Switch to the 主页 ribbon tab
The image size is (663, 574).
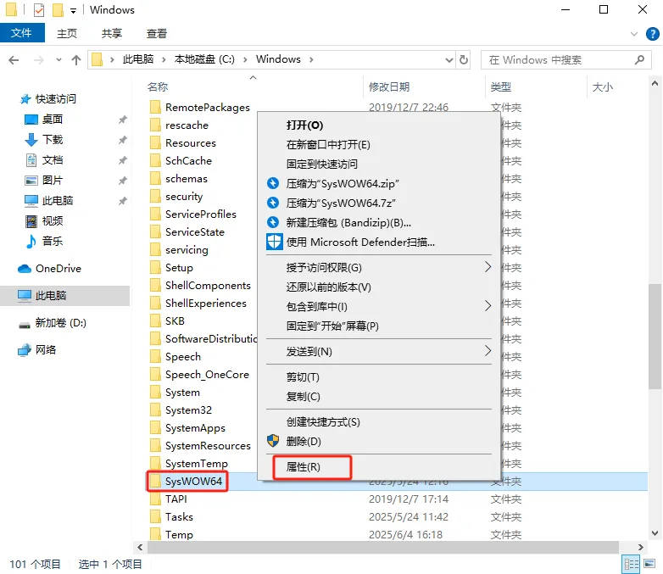pyautogui.click(x=67, y=33)
